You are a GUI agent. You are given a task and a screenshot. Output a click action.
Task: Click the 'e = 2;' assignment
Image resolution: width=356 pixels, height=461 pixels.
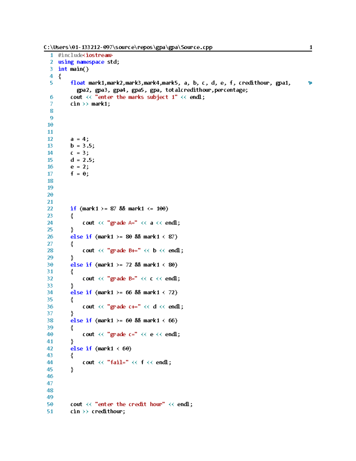(80, 167)
